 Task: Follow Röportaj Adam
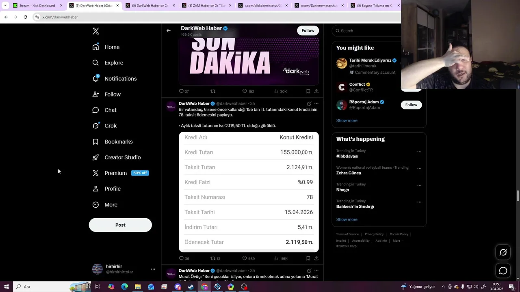point(411,105)
